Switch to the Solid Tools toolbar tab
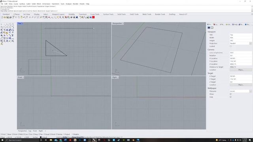 (x=121, y=14)
